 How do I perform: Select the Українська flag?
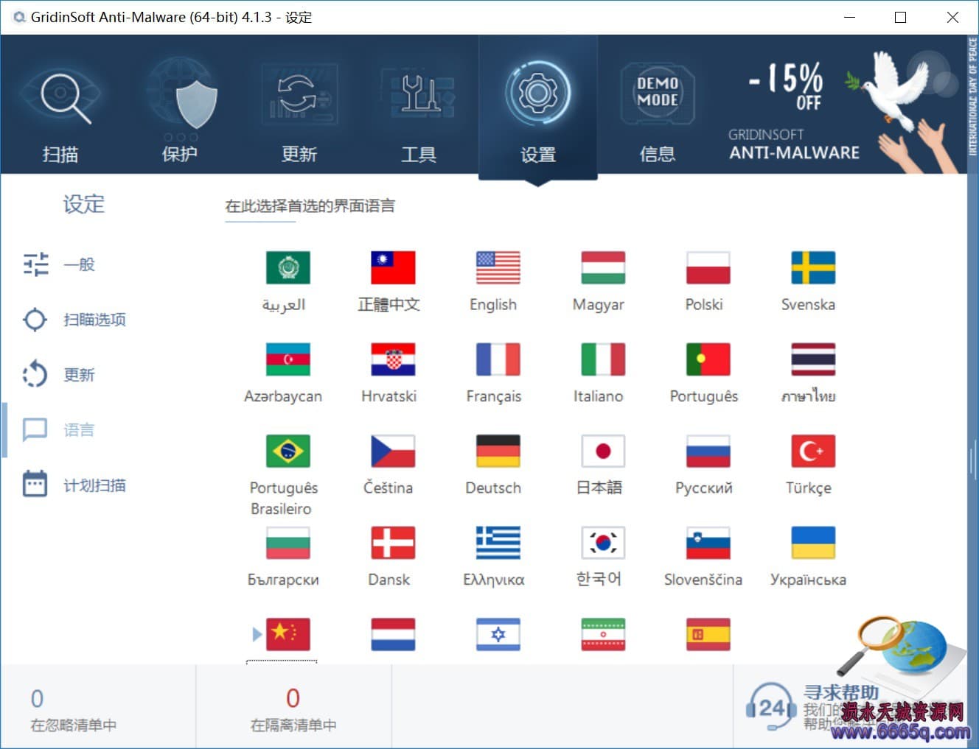coord(813,543)
